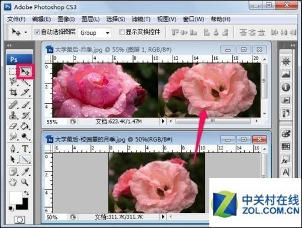Viewport: 302px width, 228px height.
Task: Click the foreground color swatch
Action: coord(15,197)
